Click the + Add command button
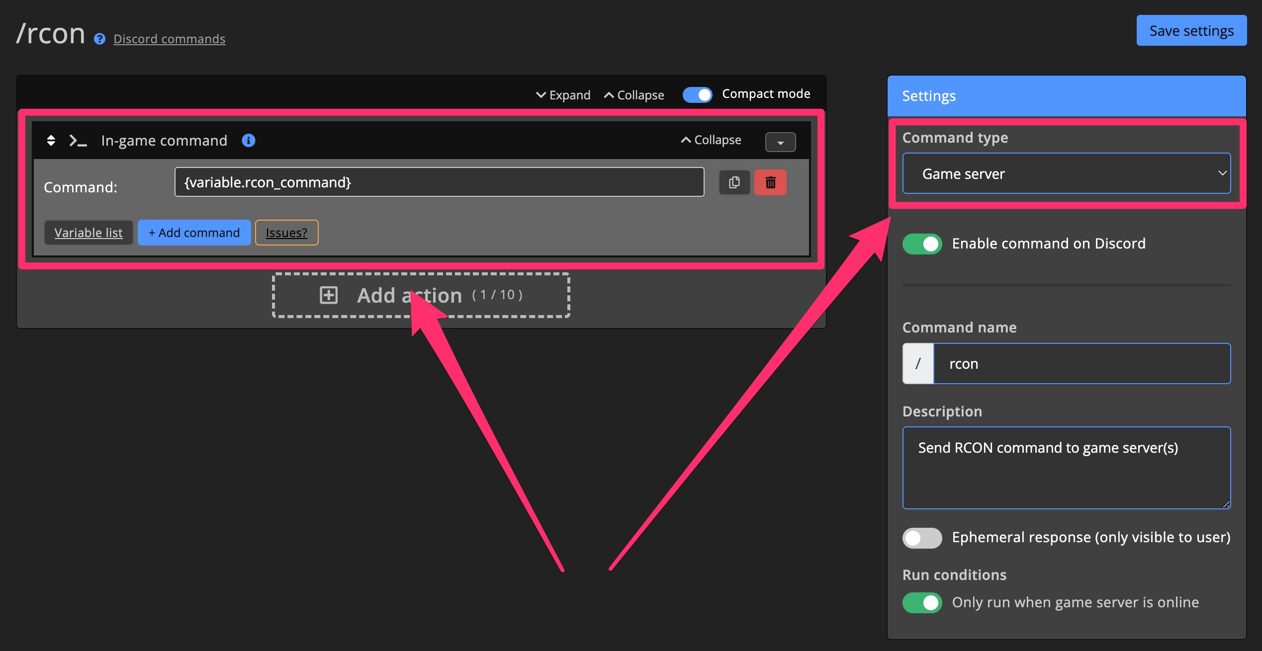 (194, 233)
